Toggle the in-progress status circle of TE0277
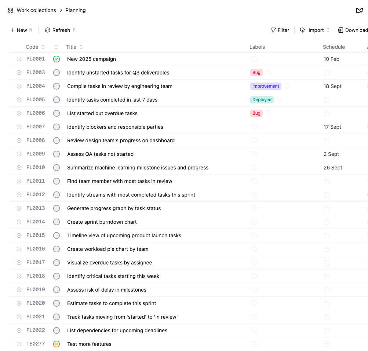The height and width of the screenshot is (351, 368). pyautogui.click(x=57, y=344)
